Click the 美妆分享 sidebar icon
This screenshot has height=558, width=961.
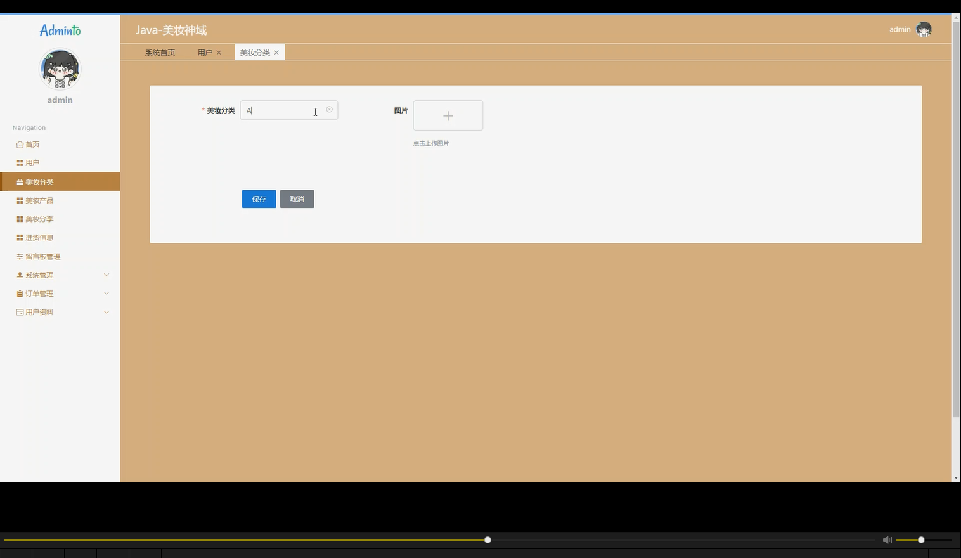point(20,219)
